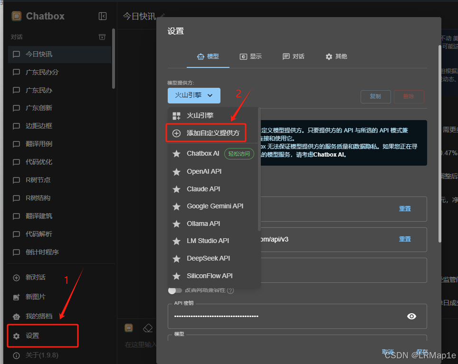The width and height of the screenshot is (458, 364).
Task: Click the red 删除 button
Action: pos(409,96)
